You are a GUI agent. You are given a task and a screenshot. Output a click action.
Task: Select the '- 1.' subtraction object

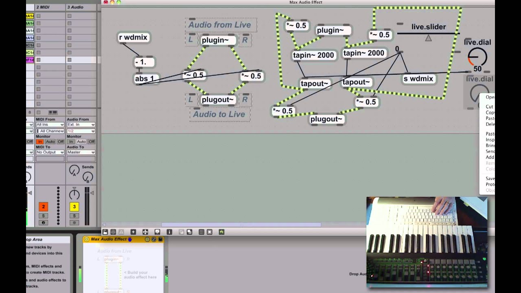[x=144, y=62]
